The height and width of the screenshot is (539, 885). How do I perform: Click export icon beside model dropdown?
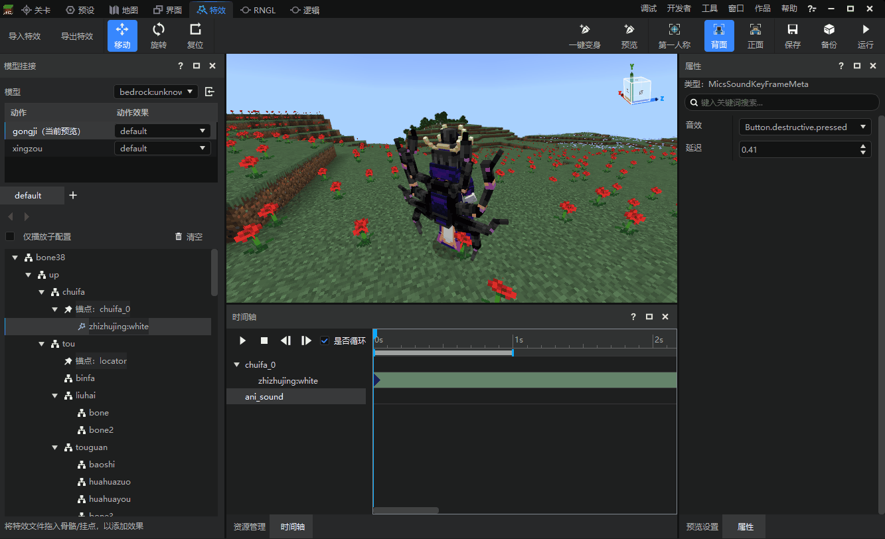pyautogui.click(x=209, y=92)
